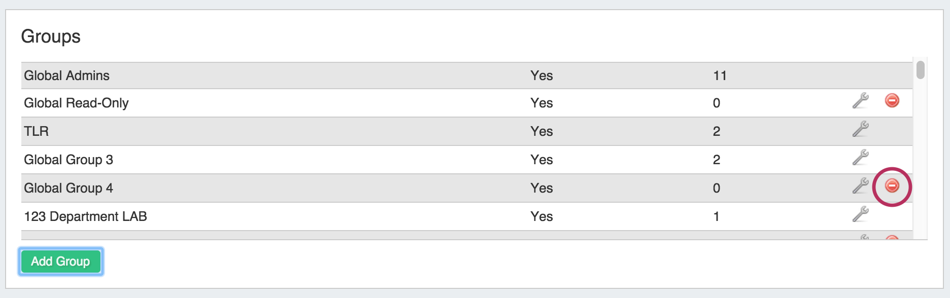
Task: Click Yes value in Global Admins row
Action: (x=541, y=76)
